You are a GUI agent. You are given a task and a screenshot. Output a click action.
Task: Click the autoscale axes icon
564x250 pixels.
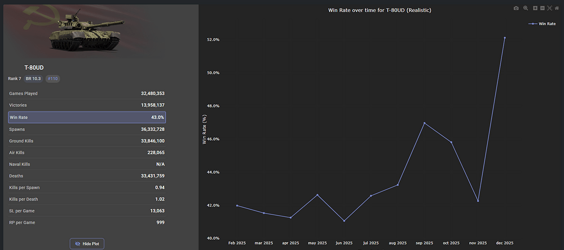coord(549,8)
